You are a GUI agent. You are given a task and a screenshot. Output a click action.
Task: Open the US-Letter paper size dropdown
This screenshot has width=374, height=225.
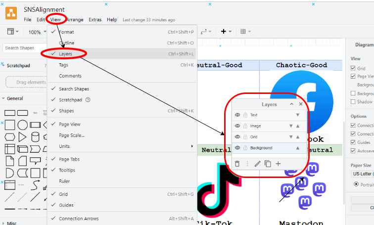(x=363, y=174)
